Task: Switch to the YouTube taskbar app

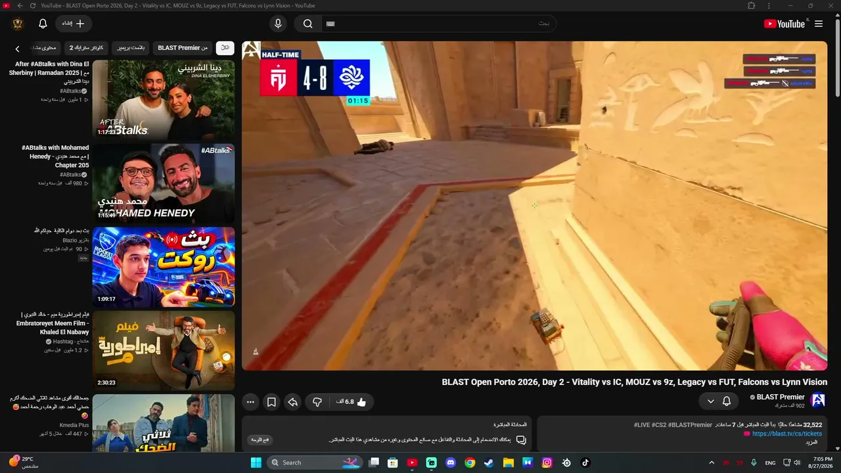Action: pyautogui.click(x=412, y=462)
